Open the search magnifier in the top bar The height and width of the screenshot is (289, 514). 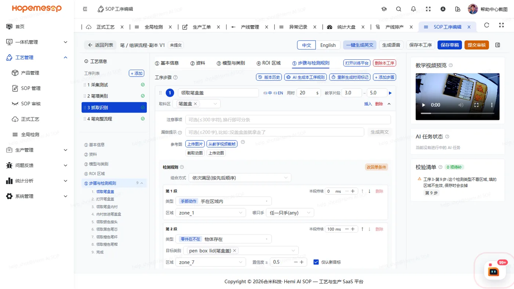[399, 9]
